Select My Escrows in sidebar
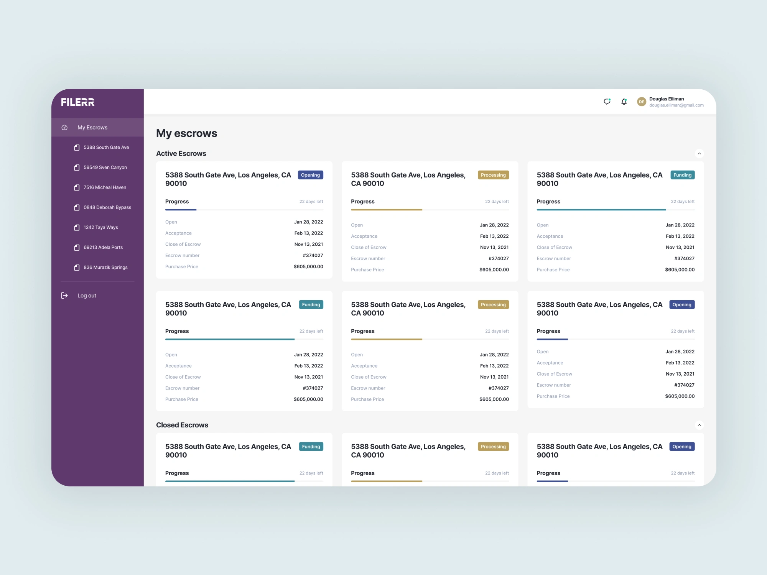Viewport: 767px width, 575px height. pos(92,127)
